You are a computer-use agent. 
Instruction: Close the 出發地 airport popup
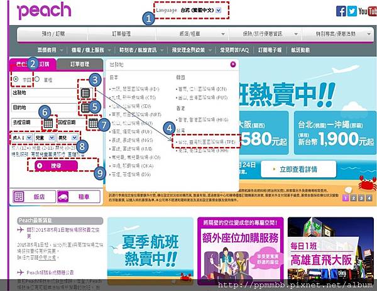[232, 64]
